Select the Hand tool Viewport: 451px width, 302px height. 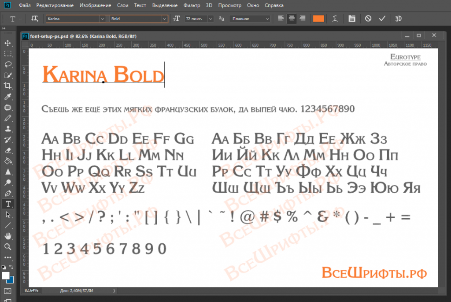(8, 236)
